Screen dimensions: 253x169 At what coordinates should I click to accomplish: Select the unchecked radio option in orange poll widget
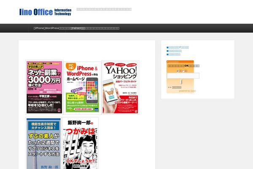click(x=183, y=71)
